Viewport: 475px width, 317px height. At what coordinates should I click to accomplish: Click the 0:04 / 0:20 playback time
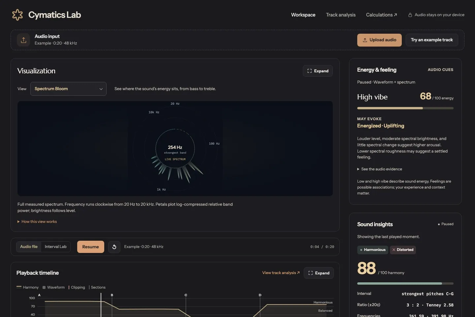pos(322,247)
